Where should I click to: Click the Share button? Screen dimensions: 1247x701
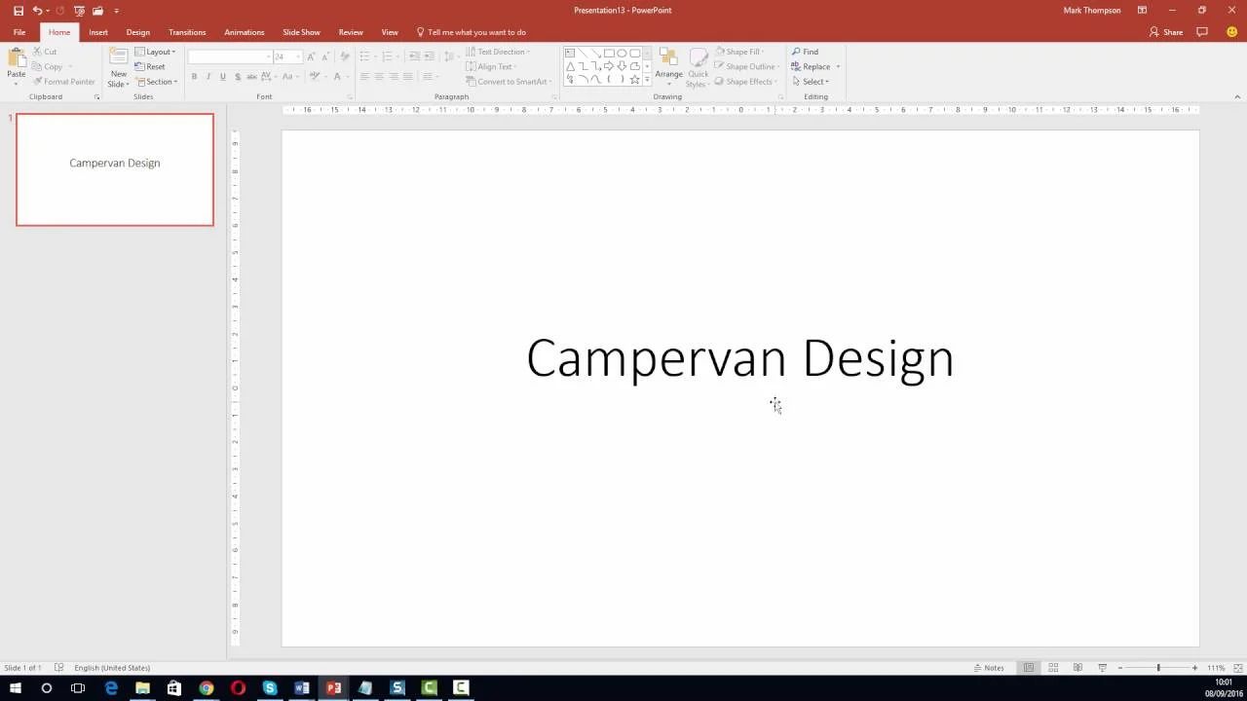click(x=1166, y=32)
